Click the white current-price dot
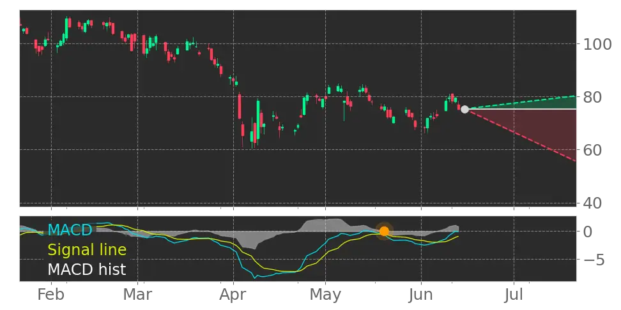This screenshot has width=621, height=310. tap(464, 110)
